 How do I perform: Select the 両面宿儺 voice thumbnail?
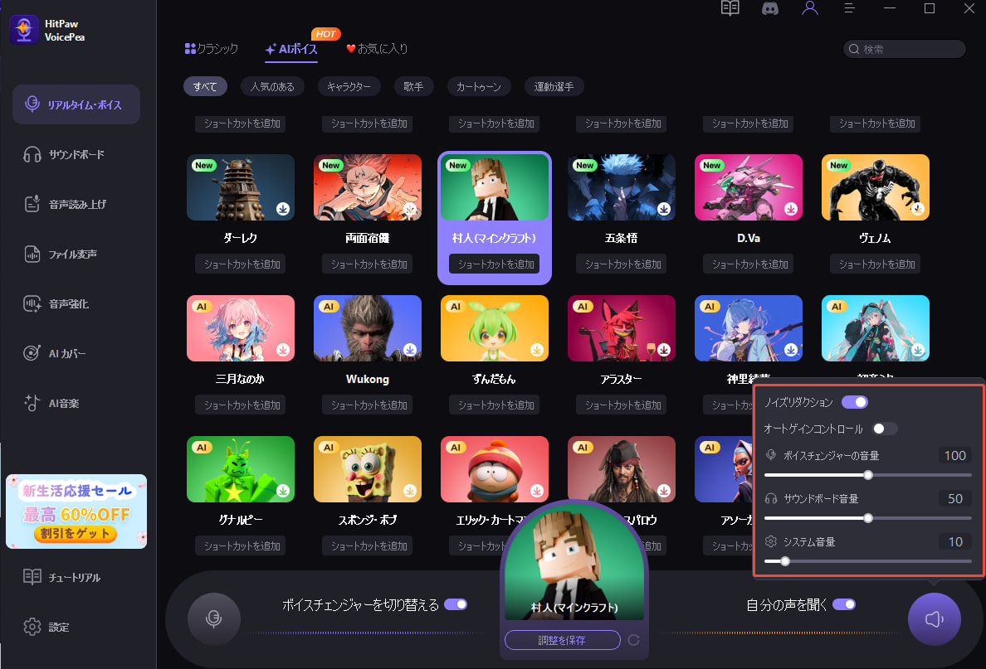[x=368, y=187]
